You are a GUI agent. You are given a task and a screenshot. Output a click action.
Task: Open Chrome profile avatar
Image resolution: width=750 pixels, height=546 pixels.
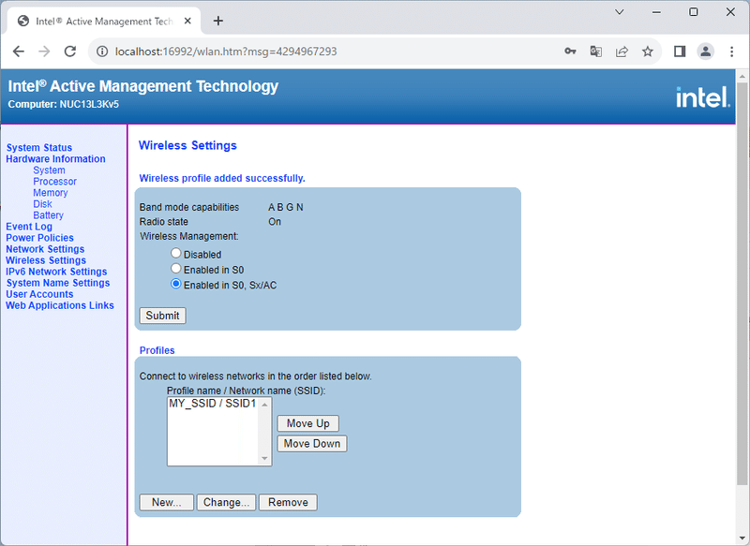[706, 52]
